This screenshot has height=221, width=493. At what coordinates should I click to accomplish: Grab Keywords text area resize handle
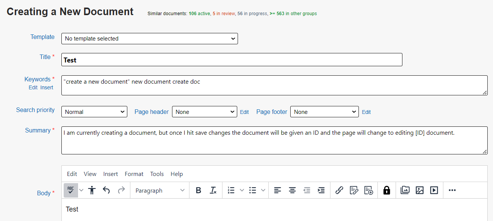(x=485, y=92)
